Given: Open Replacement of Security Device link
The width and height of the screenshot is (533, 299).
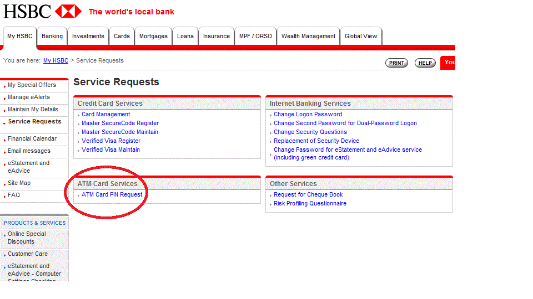Looking at the screenshot, I should 316,141.
